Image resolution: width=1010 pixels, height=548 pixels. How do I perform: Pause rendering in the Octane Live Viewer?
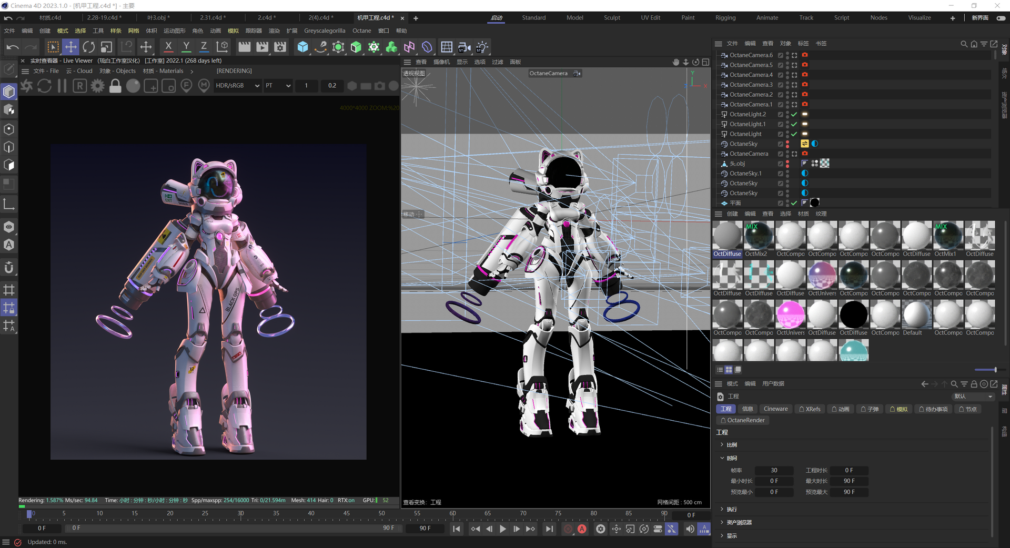(x=62, y=86)
